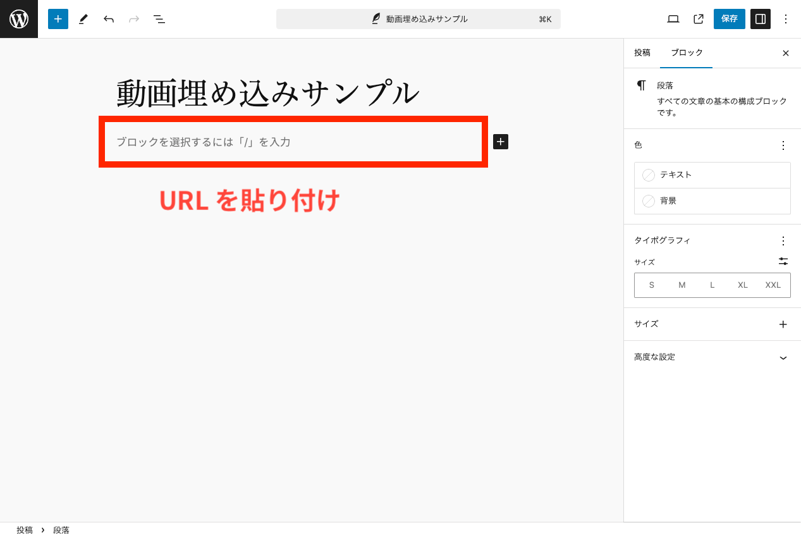Click the black add block button
The image size is (801, 537).
pyautogui.click(x=501, y=142)
